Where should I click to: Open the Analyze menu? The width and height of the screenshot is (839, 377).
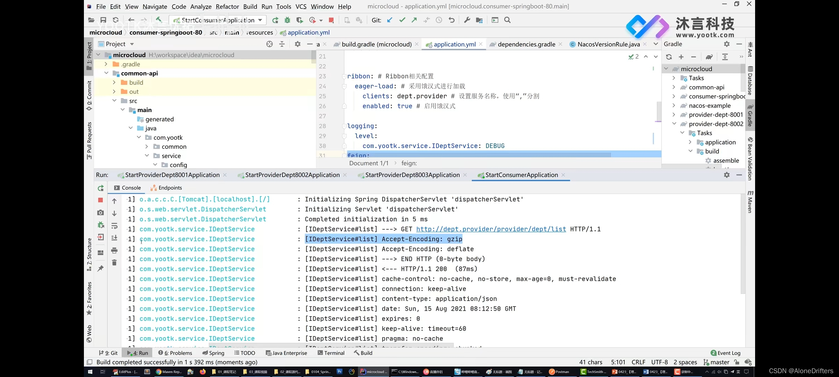pos(201,6)
